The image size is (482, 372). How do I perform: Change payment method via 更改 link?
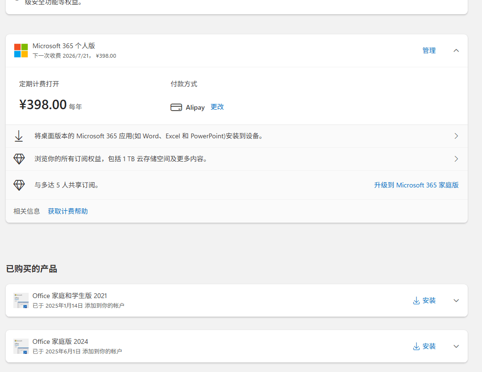click(x=217, y=107)
